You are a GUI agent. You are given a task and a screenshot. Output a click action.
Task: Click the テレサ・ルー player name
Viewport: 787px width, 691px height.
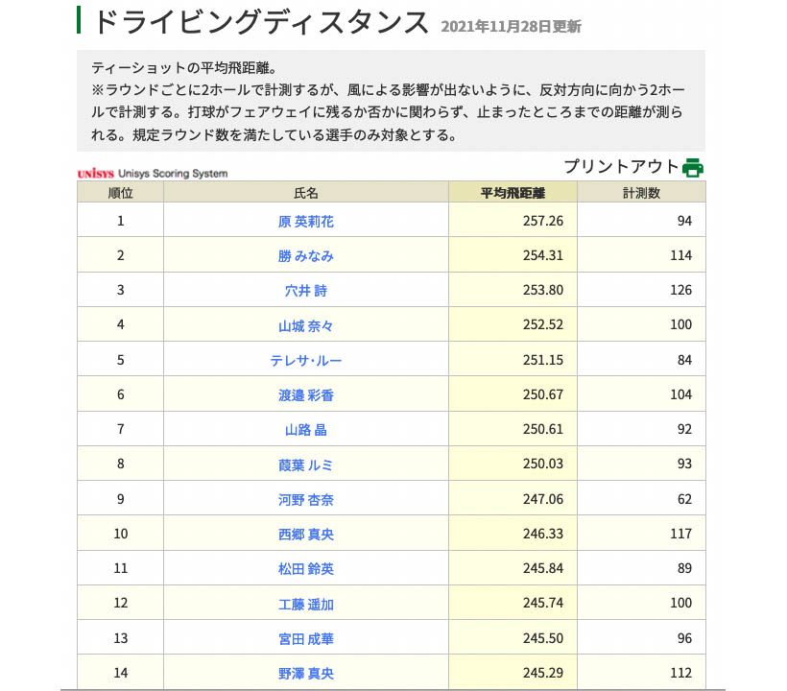point(306,360)
